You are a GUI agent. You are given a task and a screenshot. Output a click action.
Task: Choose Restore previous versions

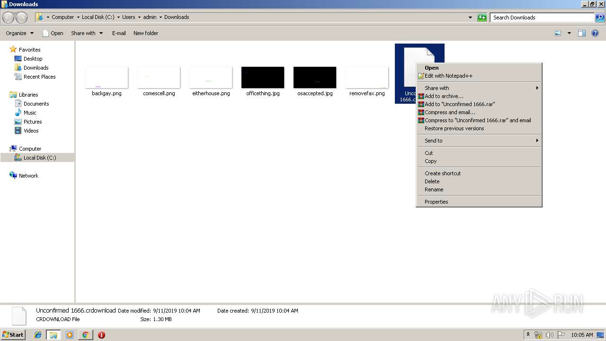pyautogui.click(x=479, y=128)
